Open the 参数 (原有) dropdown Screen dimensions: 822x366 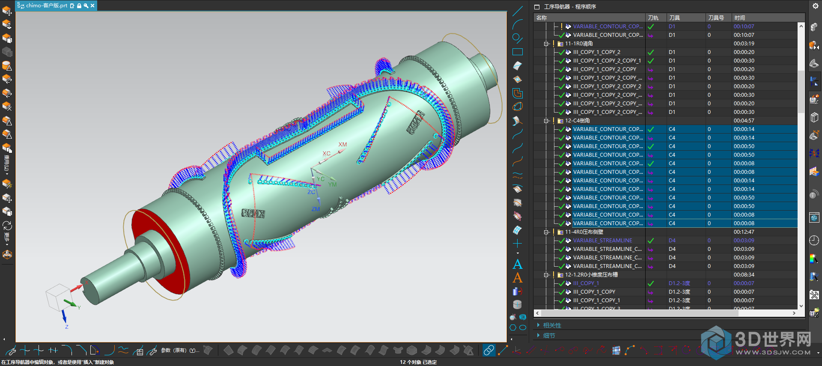pyautogui.click(x=180, y=350)
